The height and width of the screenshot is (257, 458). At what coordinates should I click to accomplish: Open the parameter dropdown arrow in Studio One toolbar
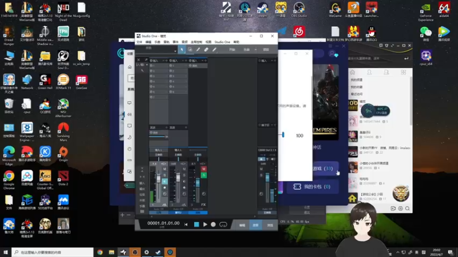175,51
